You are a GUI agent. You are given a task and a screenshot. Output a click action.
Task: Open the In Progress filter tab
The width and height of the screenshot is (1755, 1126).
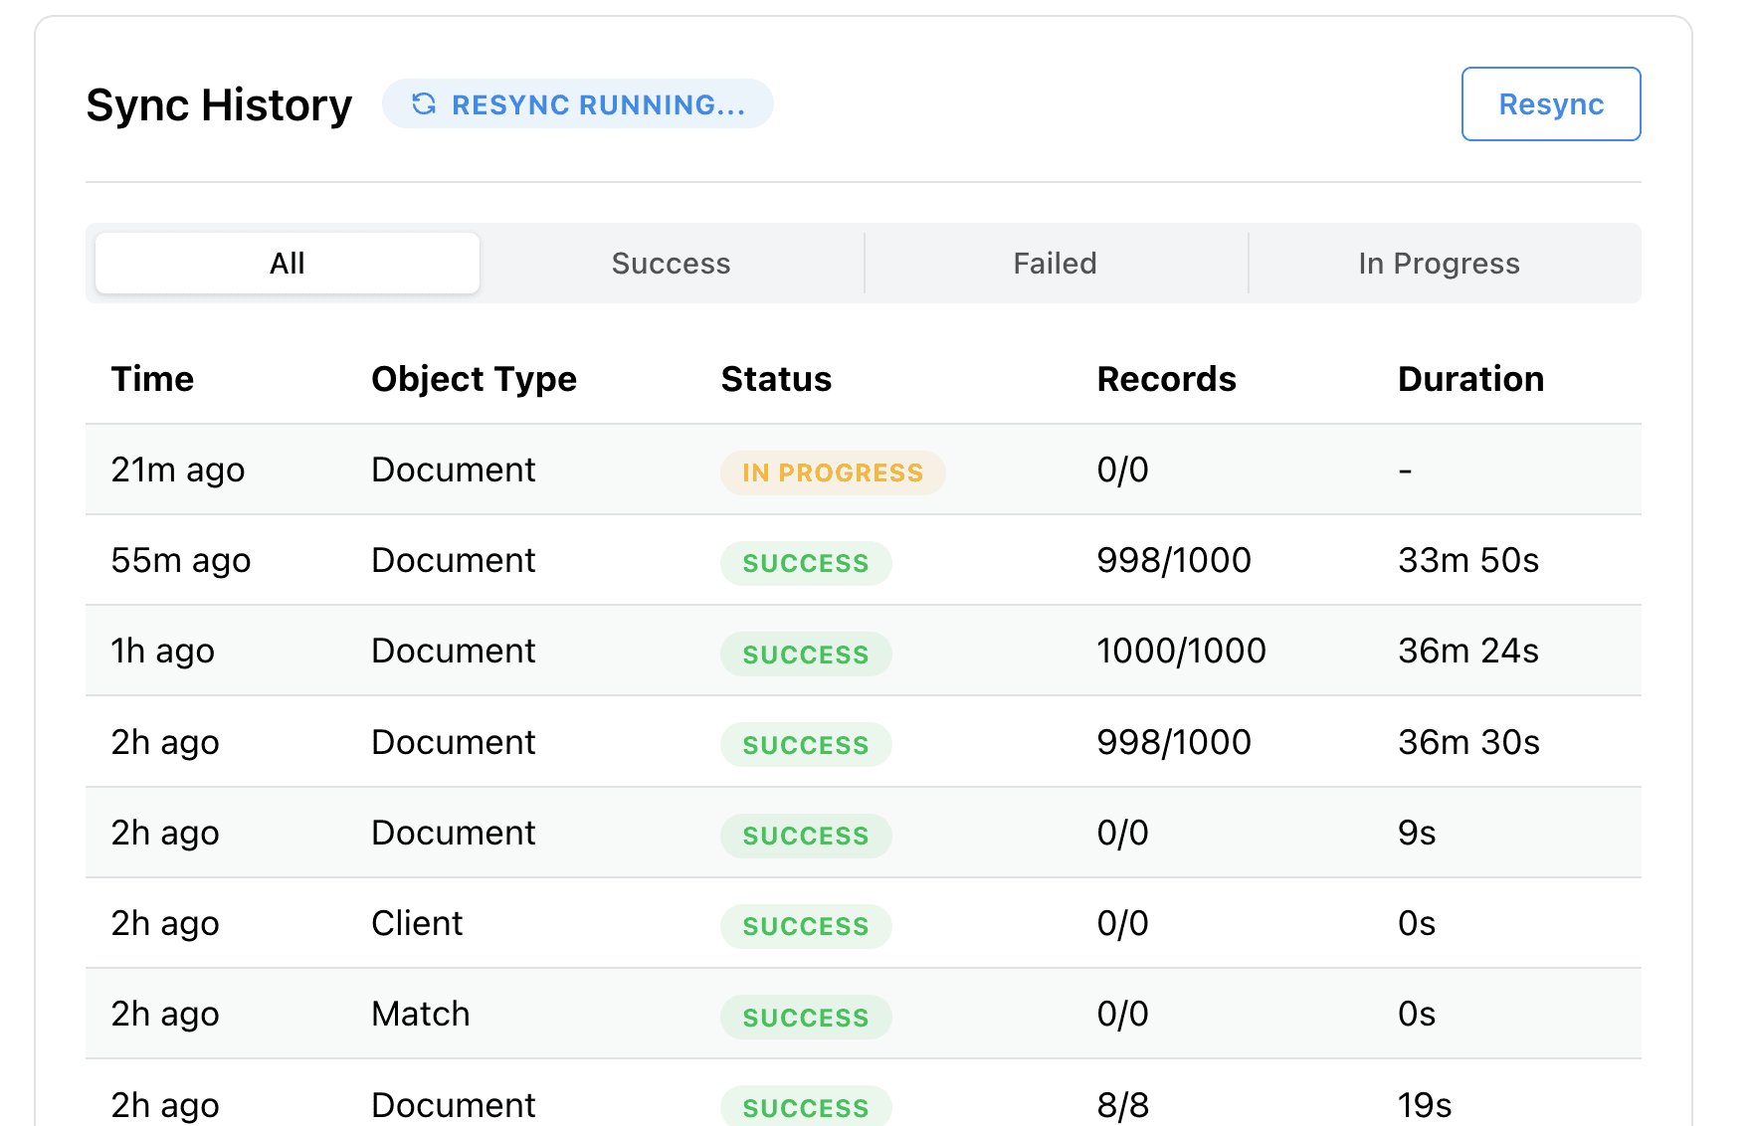(x=1439, y=263)
